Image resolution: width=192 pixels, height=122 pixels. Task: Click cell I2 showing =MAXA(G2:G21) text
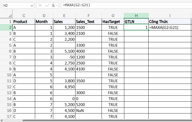coord(170,28)
